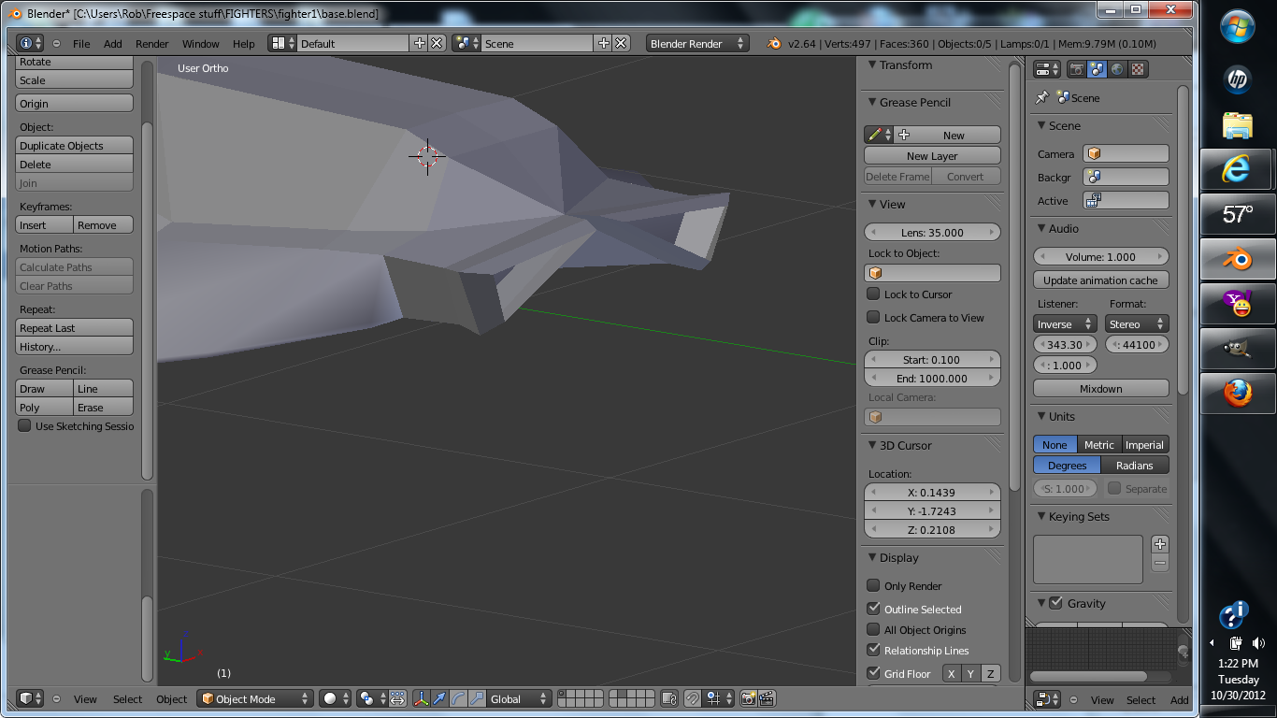Open the 3D View editor type selector
This screenshot has width=1277, height=718.
pyautogui.click(x=30, y=698)
